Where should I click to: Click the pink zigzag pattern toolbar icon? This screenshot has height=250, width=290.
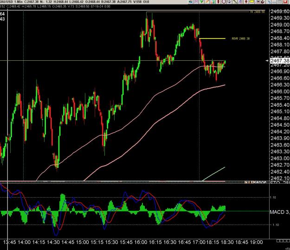click(196, 2)
